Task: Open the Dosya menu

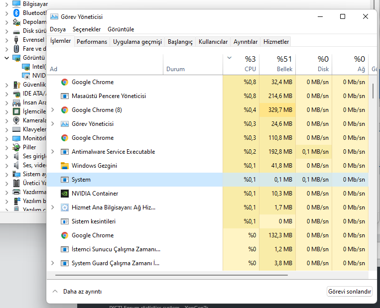Action: (58, 29)
